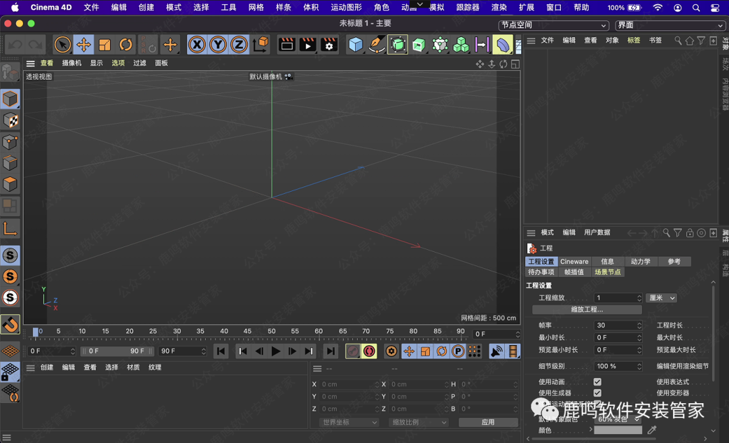This screenshot has height=443, width=729.
Task: Open the Edit Render Settings icon
Action: 329,45
